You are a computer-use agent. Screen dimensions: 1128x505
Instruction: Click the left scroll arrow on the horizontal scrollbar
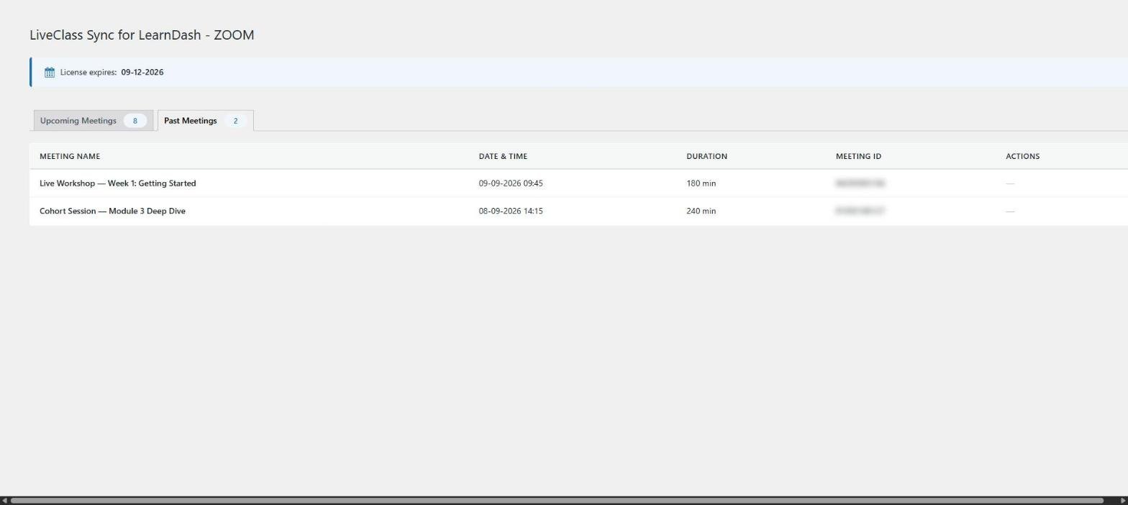point(4,501)
